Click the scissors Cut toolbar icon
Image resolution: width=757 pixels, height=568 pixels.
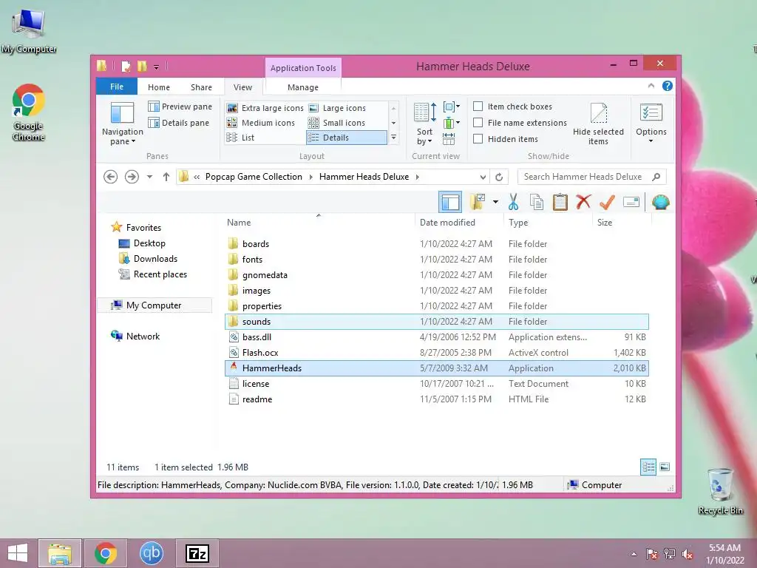[x=513, y=202]
